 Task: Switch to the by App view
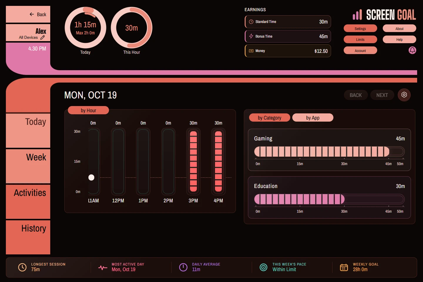click(x=313, y=117)
